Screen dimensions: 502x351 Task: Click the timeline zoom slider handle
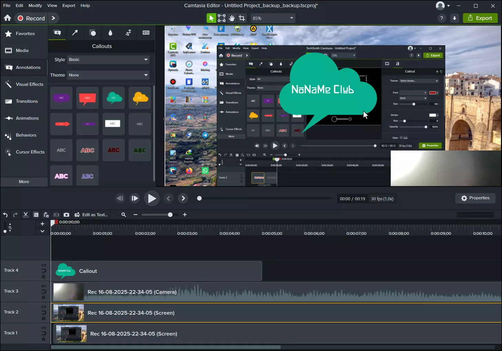tap(170, 215)
